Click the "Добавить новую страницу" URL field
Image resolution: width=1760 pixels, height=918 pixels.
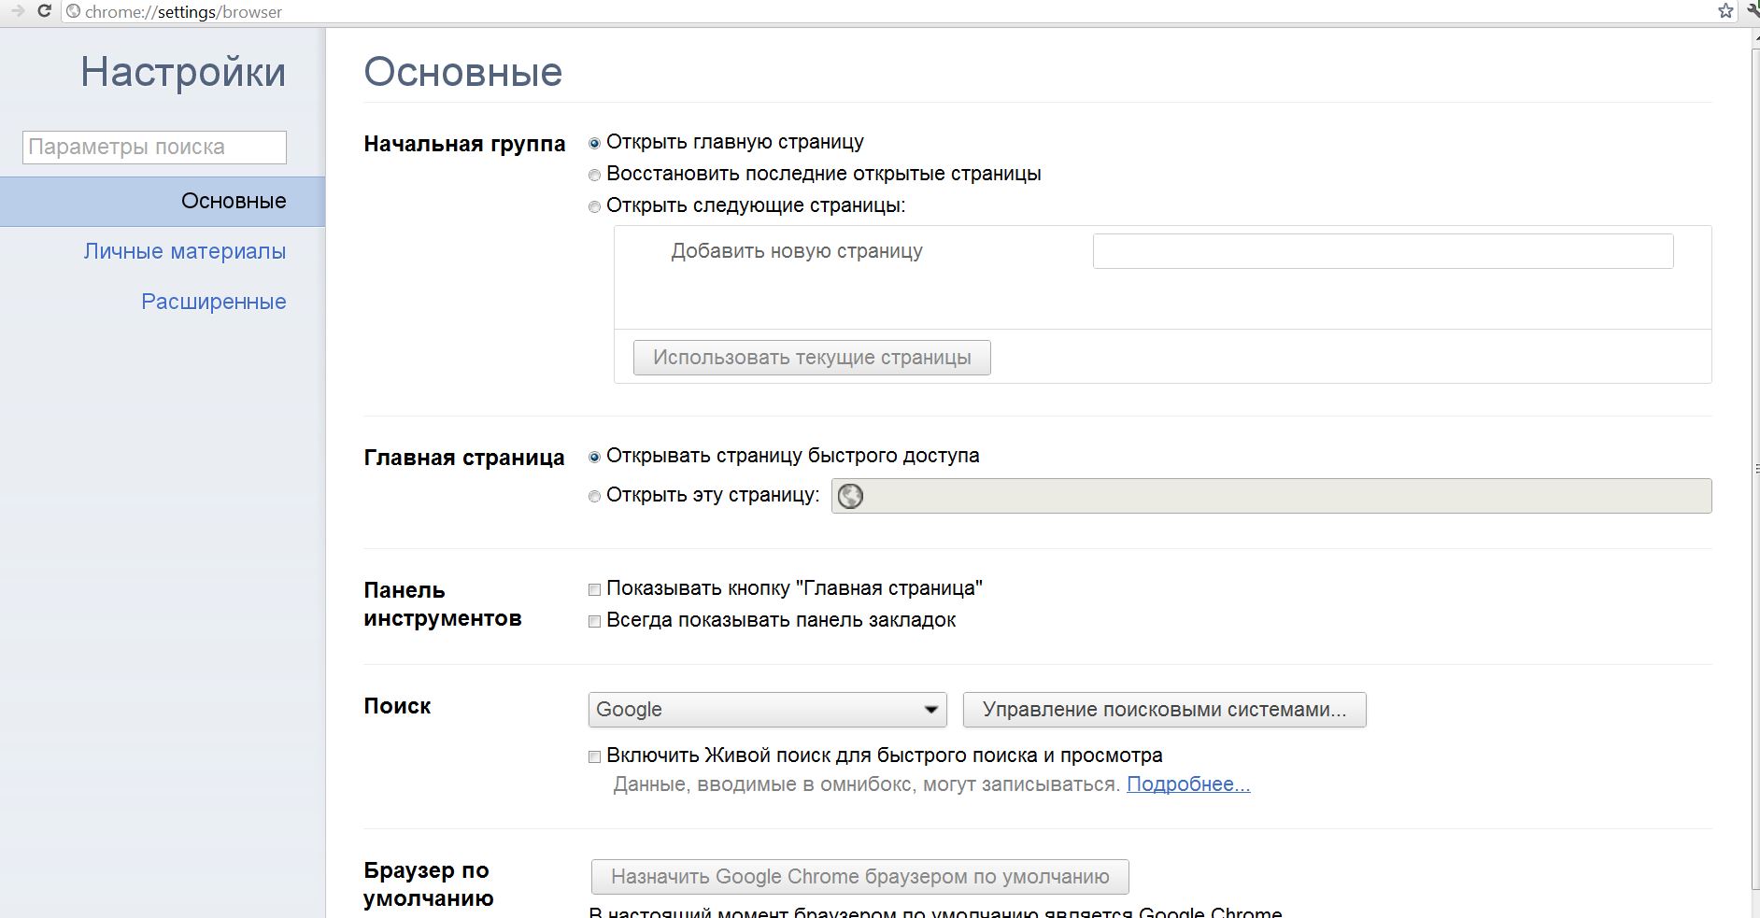[1383, 251]
